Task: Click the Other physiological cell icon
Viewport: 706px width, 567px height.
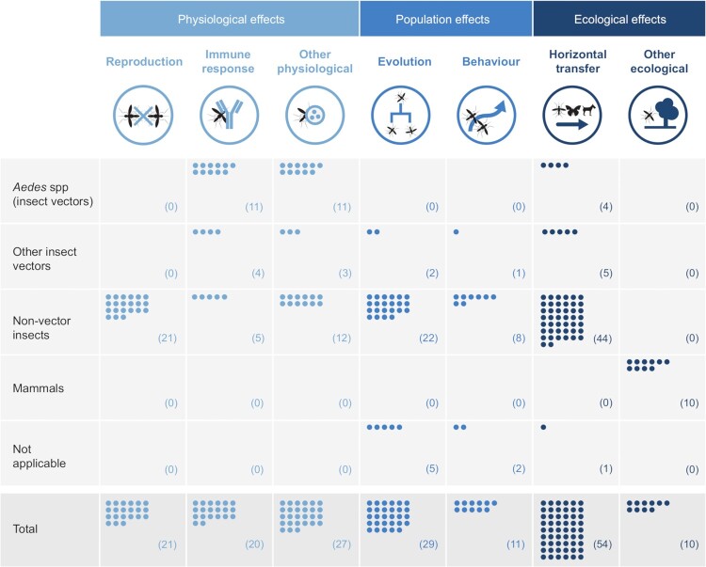Action: (x=314, y=115)
